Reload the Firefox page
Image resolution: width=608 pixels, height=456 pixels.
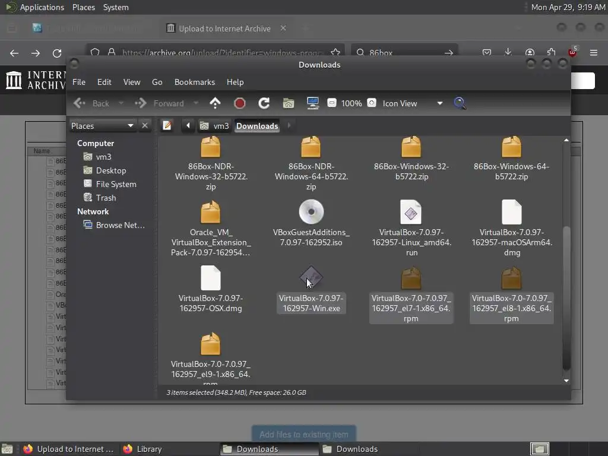[x=57, y=53]
